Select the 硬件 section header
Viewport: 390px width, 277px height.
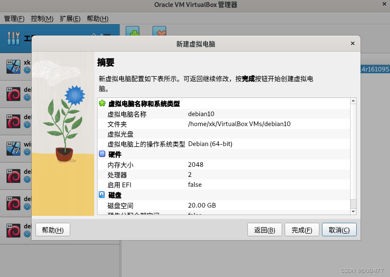tap(115, 155)
